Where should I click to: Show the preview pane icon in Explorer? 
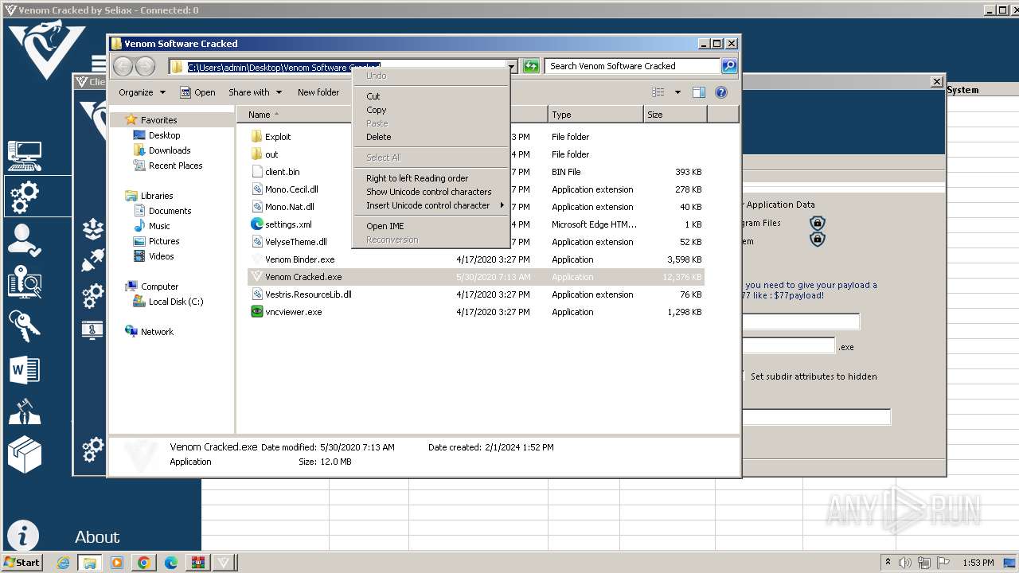click(698, 92)
